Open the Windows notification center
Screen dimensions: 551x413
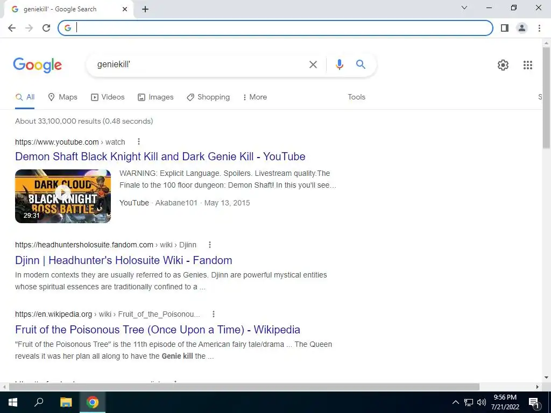point(534,403)
